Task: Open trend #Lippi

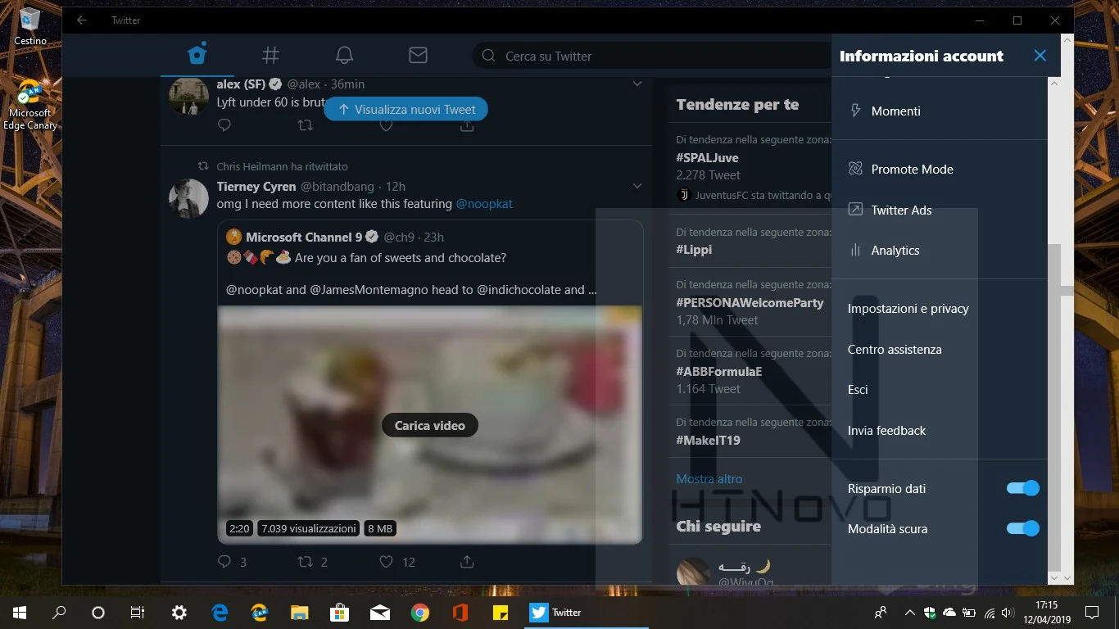Action: pos(694,250)
